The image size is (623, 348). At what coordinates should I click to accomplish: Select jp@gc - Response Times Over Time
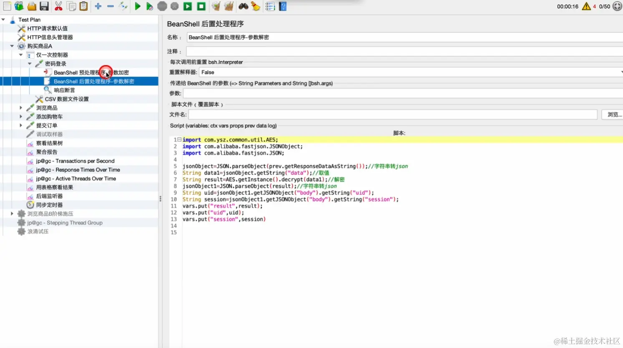point(78,170)
